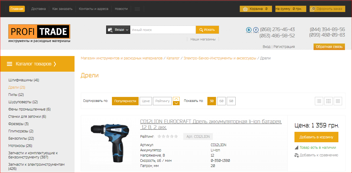This screenshot has height=173, width=352.
Task: Click the stock bars availability icon
Action: coord(297,147)
